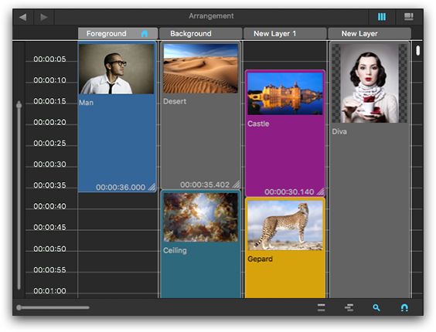Switch to vertical columns layout view
The image size is (436, 332).
[382, 17]
